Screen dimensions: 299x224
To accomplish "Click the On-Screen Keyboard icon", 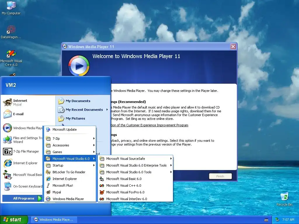I will click(x=7, y=186).
